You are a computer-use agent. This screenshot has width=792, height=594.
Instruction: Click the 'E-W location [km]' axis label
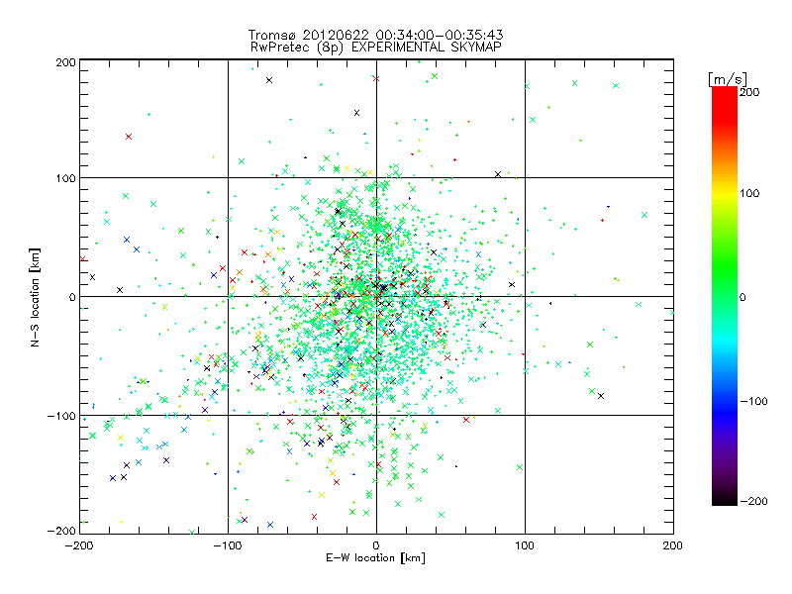pyautogui.click(x=375, y=557)
